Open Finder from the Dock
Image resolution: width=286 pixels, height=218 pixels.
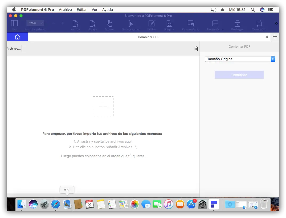coord(22,204)
